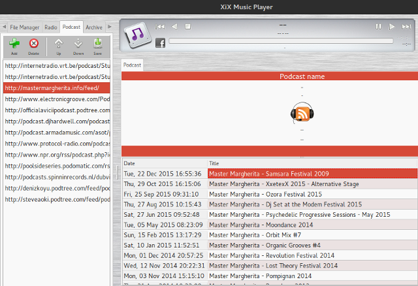The image size is (418, 286).
Task: Select episode Organic Grooves #4
Action: [x=312, y=246]
